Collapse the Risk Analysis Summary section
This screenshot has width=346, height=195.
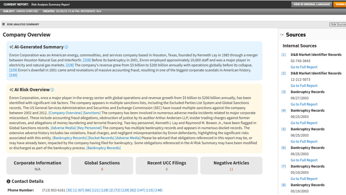click(x=4, y=24)
